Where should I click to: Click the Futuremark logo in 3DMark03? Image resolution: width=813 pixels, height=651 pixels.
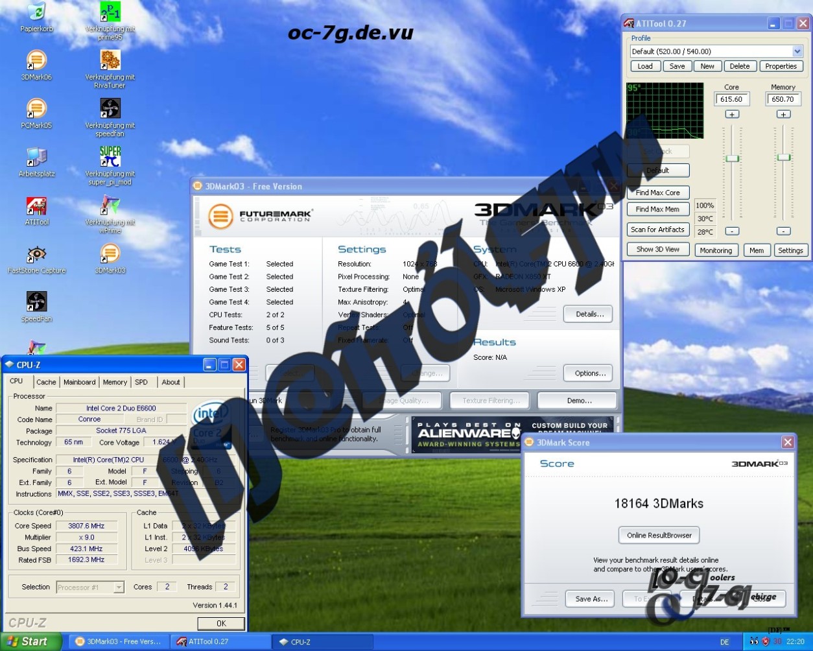point(259,217)
